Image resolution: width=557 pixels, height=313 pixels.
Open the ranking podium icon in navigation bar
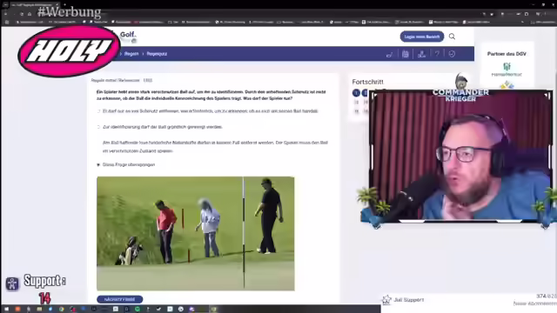[421, 54]
